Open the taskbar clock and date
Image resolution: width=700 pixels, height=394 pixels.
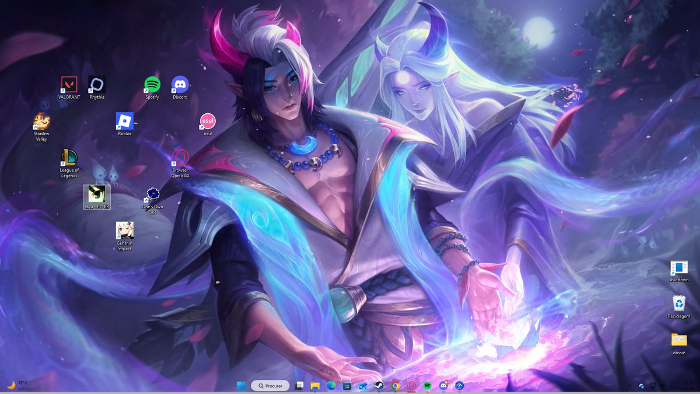(681, 385)
